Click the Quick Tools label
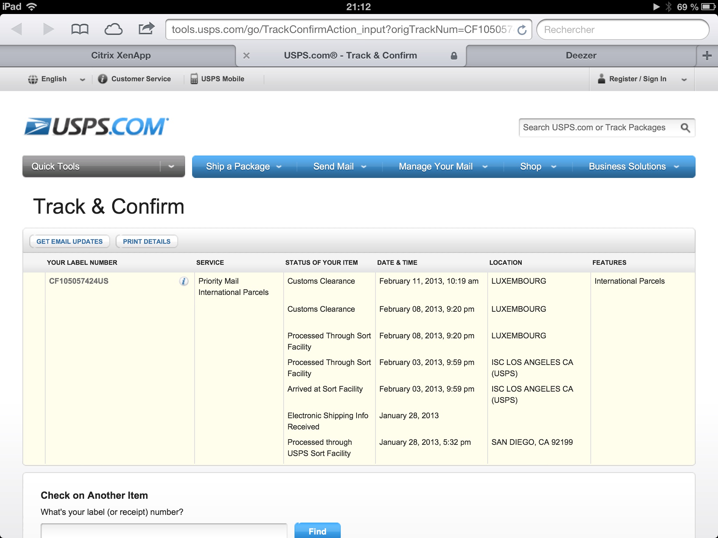This screenshot has width=718, height=538. coord(55,167)
